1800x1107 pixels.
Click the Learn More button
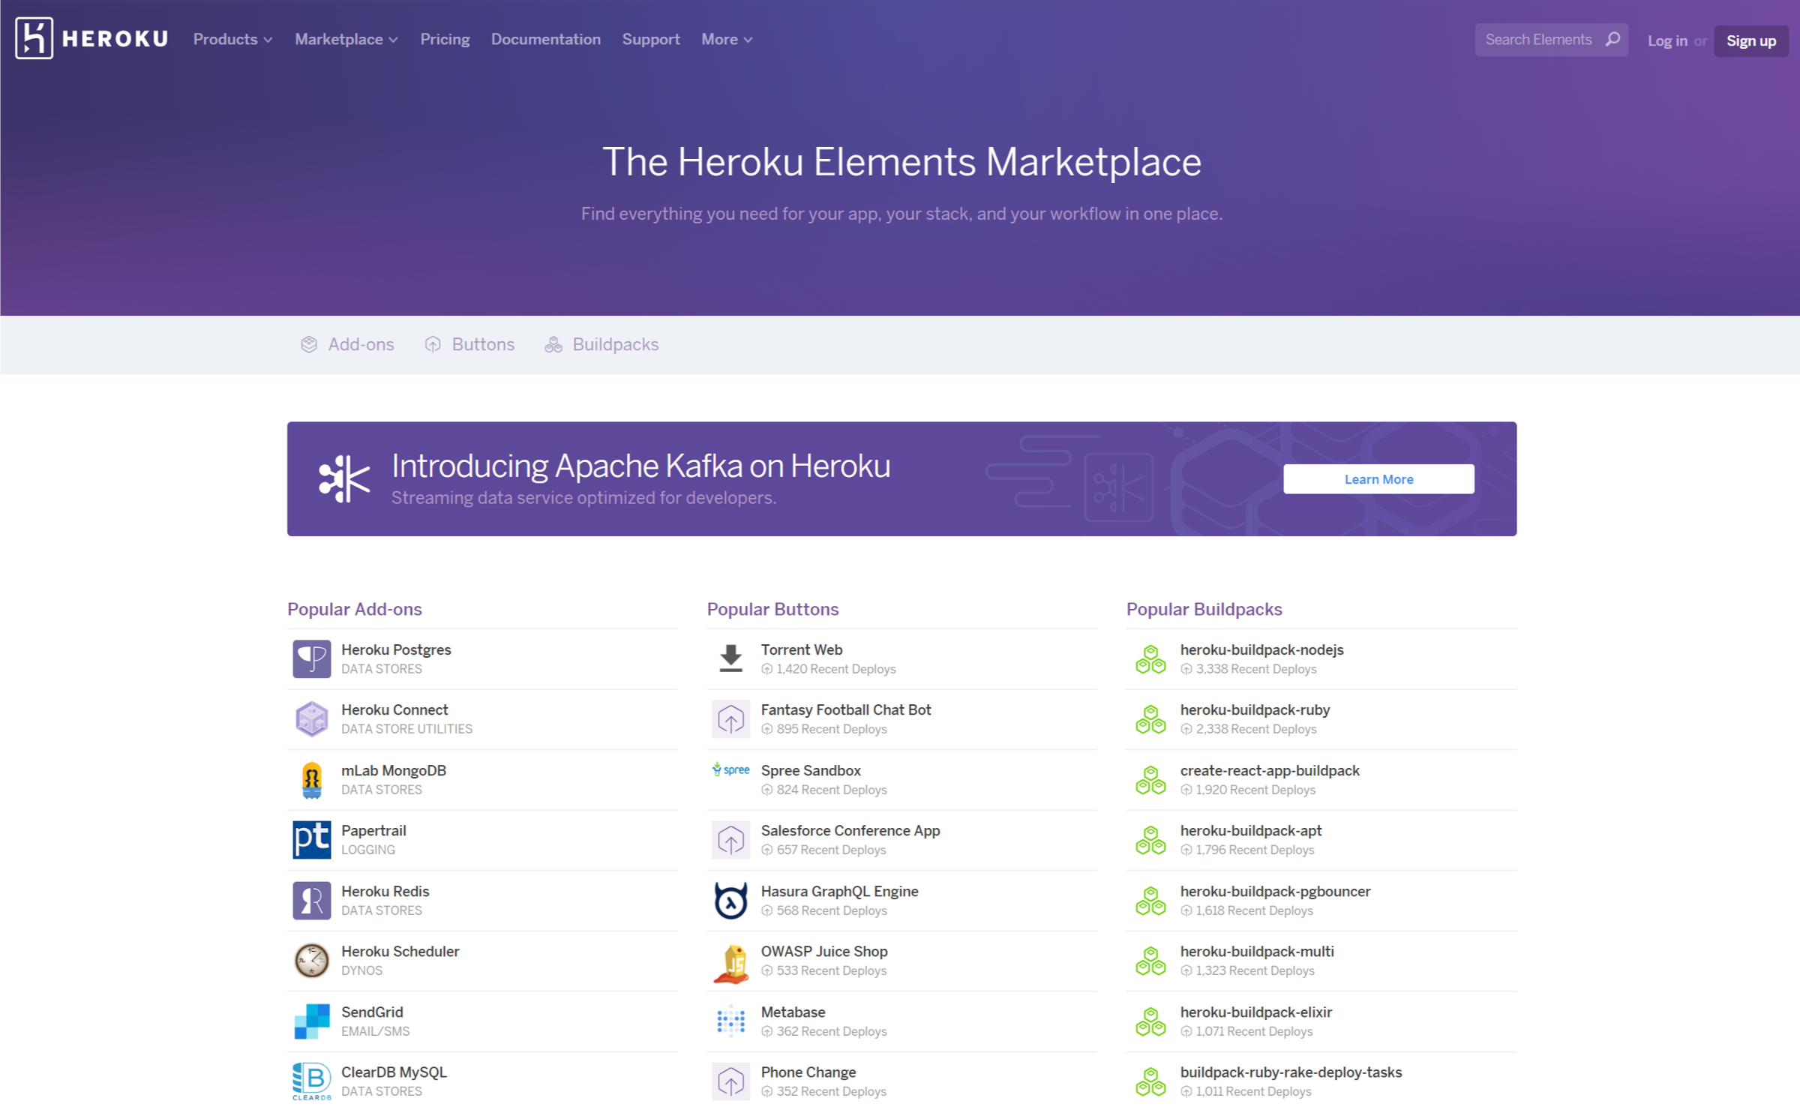click(x=1378, y=478)
